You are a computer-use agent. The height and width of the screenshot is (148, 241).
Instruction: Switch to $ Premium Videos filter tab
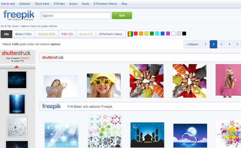click(x=111, y=34)
